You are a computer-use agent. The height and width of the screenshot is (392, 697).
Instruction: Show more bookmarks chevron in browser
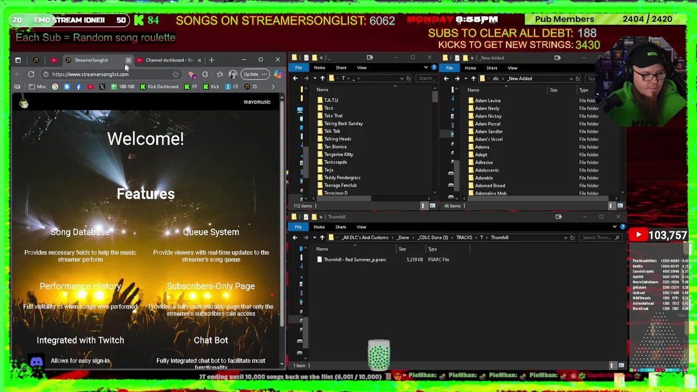(x=273, y=87)
